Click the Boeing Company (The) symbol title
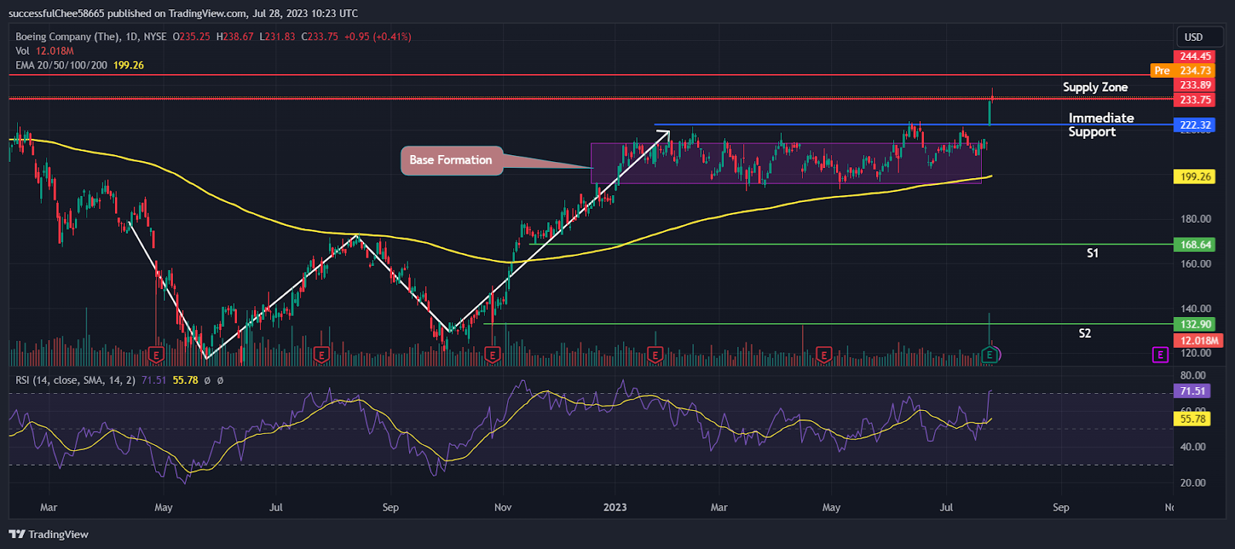This screenshot has height=549, width=1235. click(x=69, y=36)
